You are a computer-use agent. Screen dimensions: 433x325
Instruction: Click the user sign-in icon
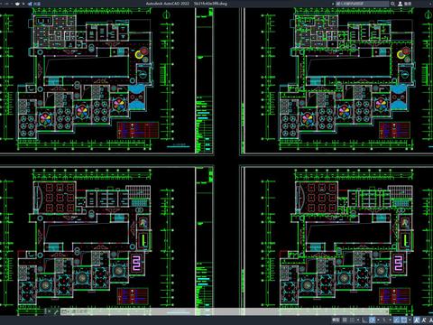click(x=401, y=4)
